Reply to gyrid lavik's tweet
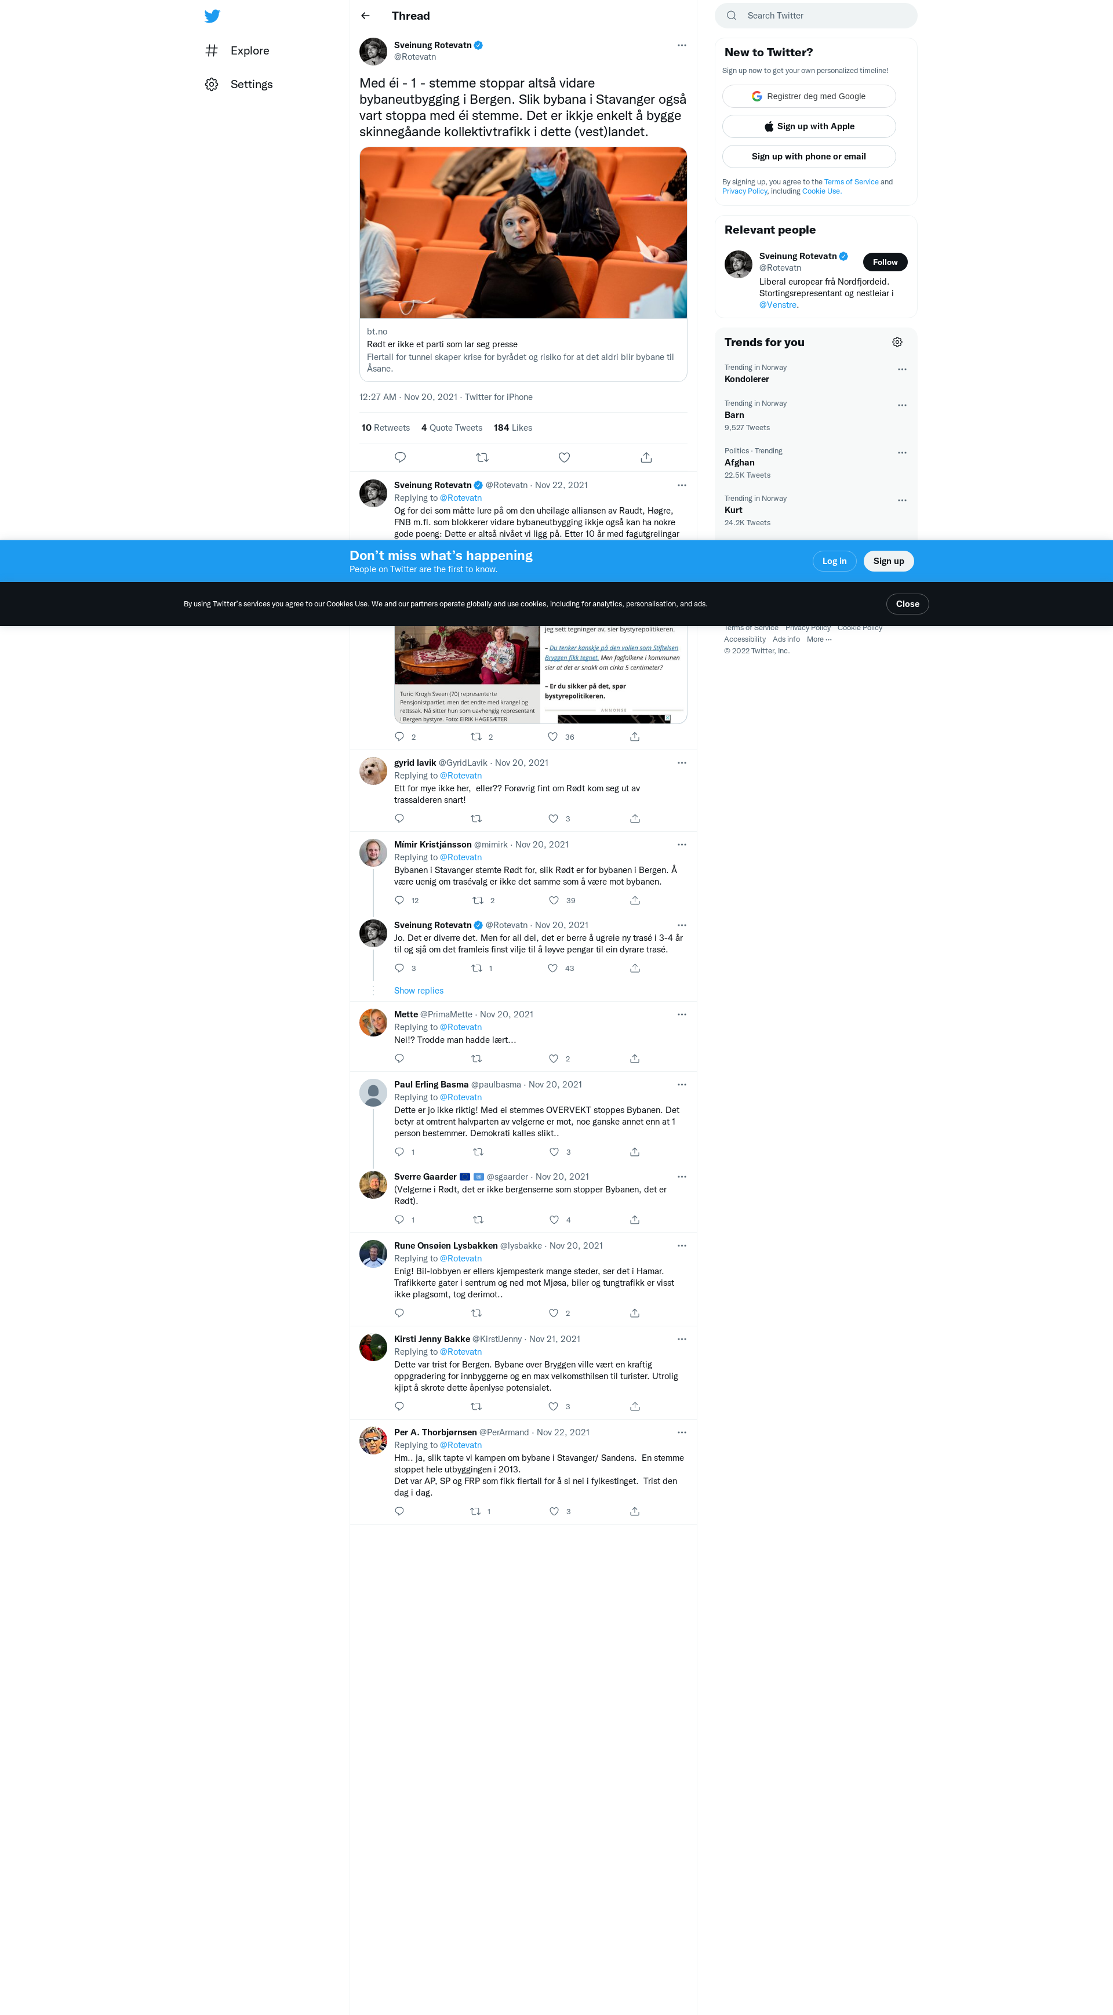 [x=399, y=818]
